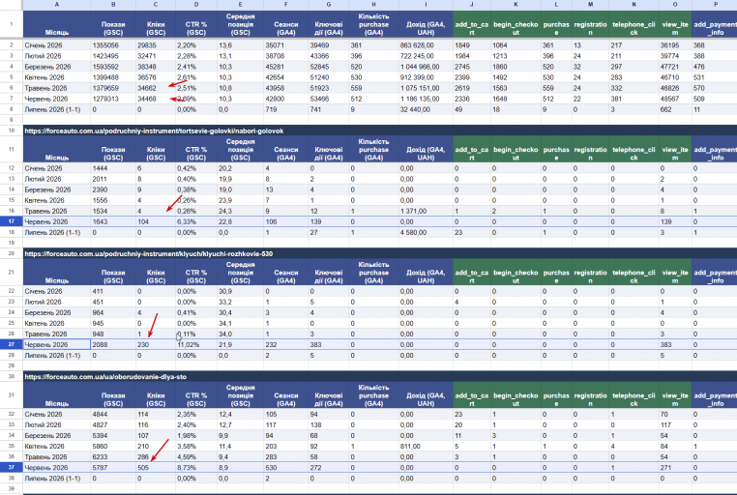Select column D header
Viewport: 737px width, 495px height.
tap(196, 4)
